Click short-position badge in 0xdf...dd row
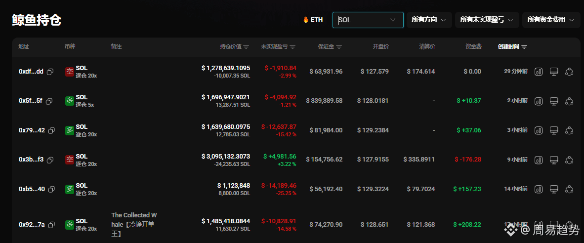584x243 pixels. pos(70,72)
